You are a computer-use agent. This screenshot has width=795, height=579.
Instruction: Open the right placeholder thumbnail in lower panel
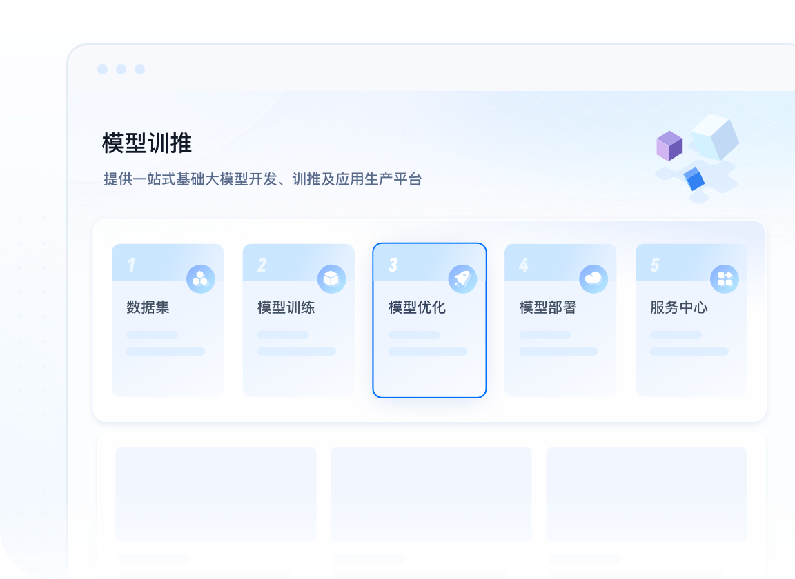coord(647,494)
